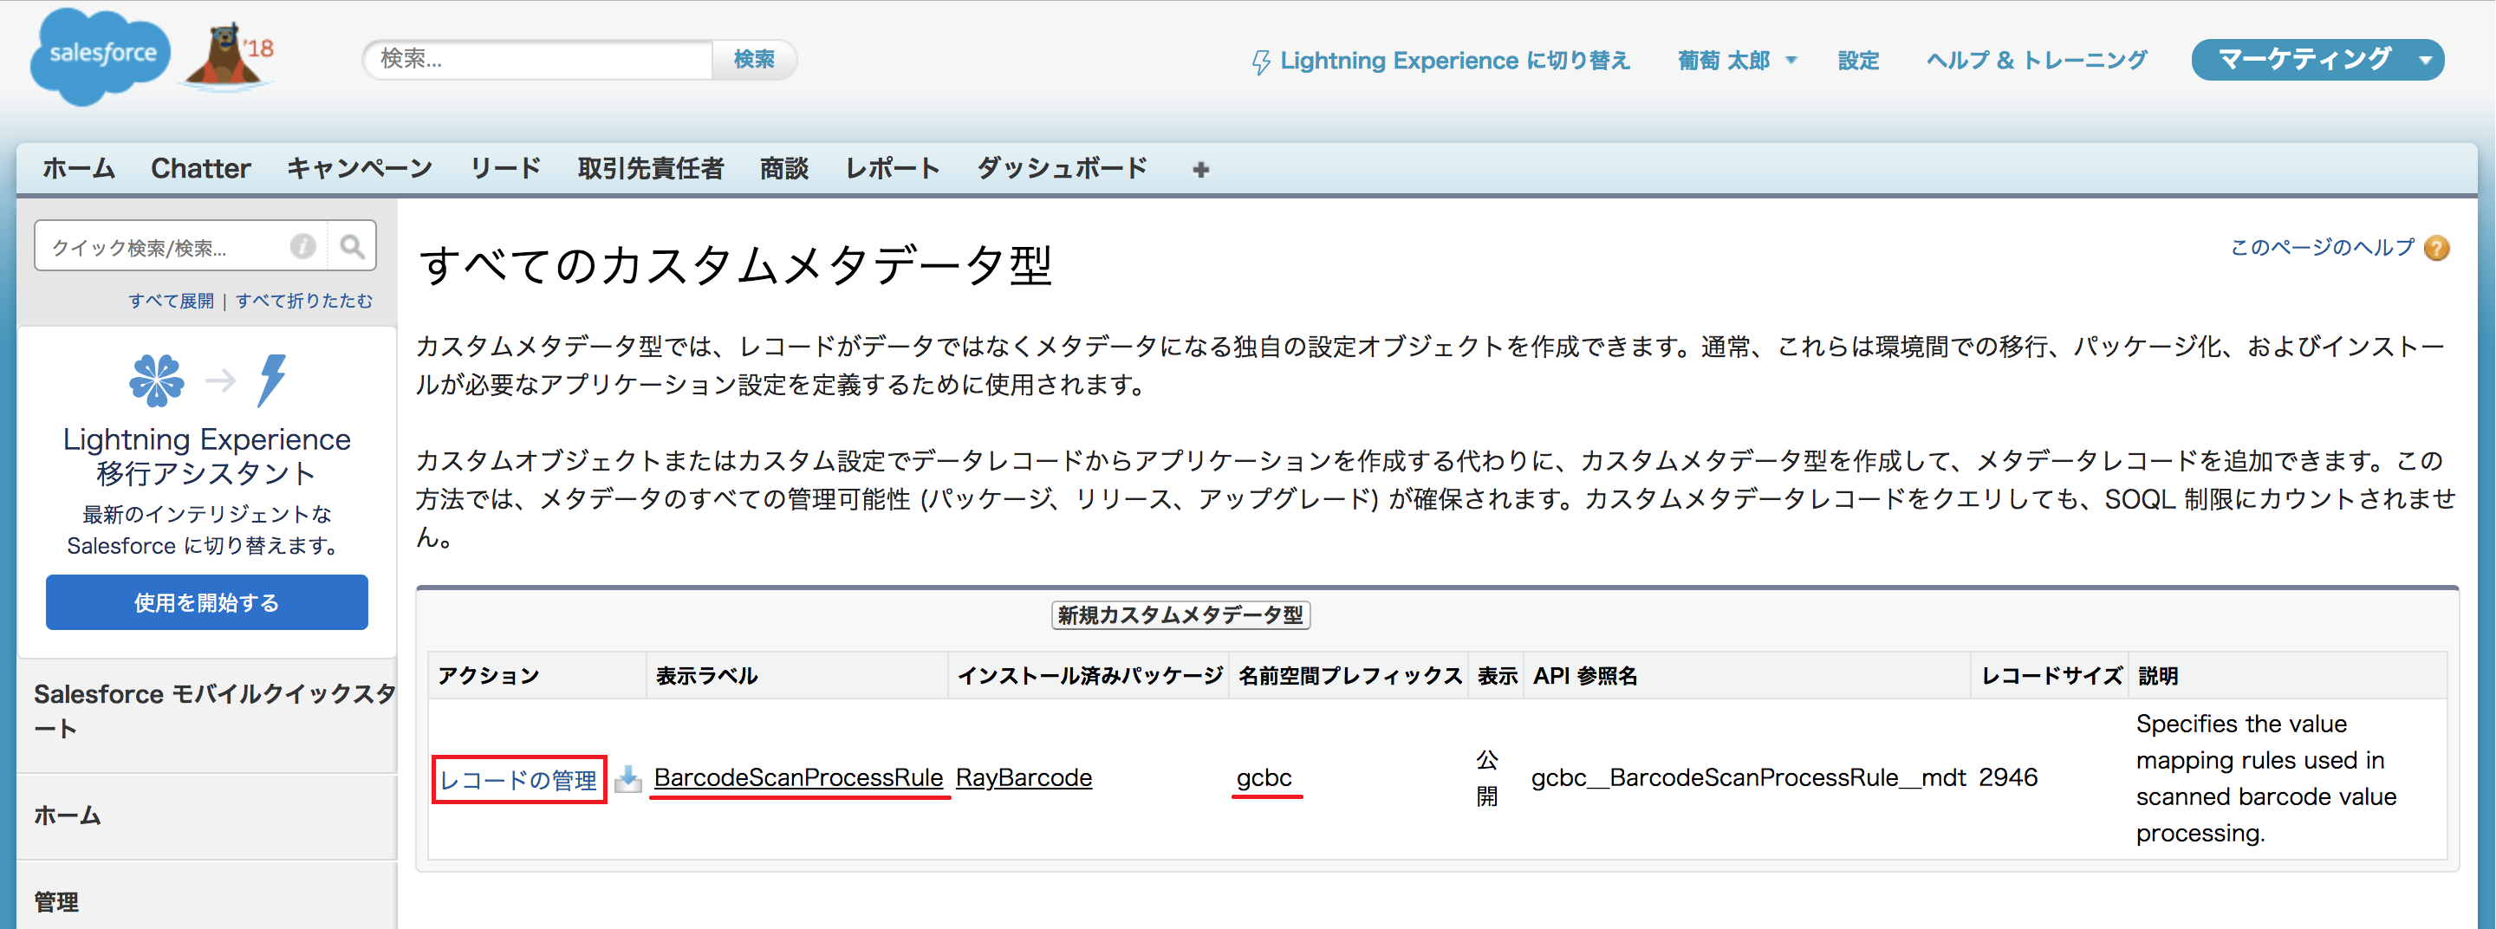Screen dimensions: 2496x929
Task: Click the 検索 button in header
Action: [754, 59]
